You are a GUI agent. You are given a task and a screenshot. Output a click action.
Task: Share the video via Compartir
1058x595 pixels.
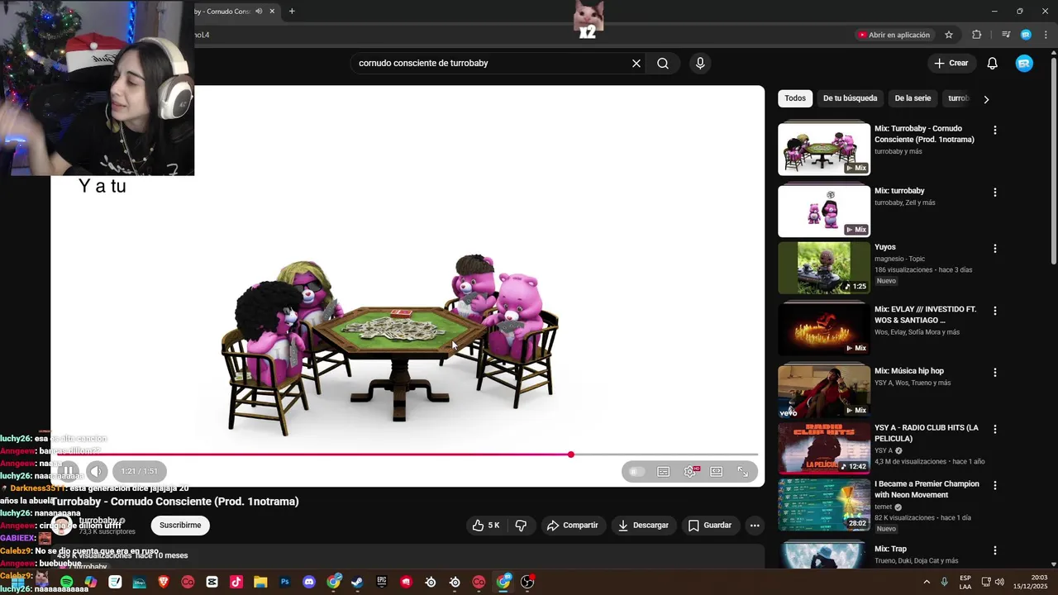pyautogui.click(x=572, y=526)
